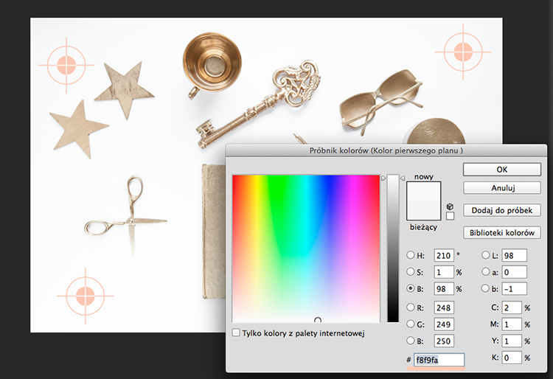The width and height of the screenshot is (553, 379).
Task: Click the L value field 98
Action: tap(514, 255)
